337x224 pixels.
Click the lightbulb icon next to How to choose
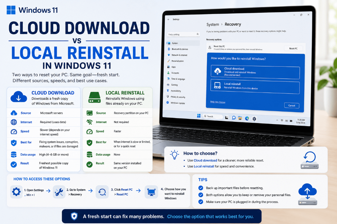click(x=174, y=155)
